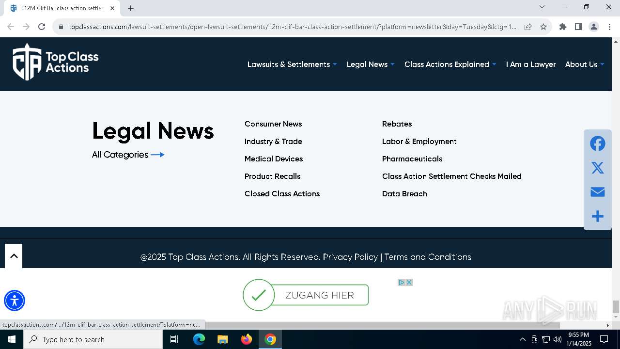
Task: Open Closed Class Actions category
Action: 282,194
